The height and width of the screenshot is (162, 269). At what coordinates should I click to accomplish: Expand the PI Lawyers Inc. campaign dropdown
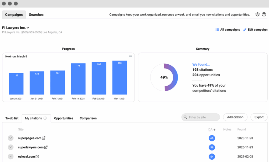(28, 28)
